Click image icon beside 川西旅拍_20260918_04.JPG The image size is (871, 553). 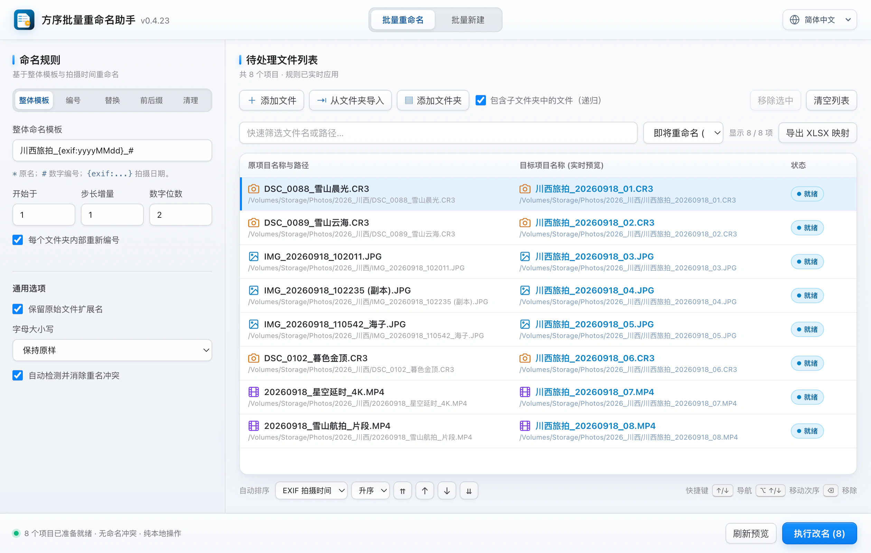pos(525,290)
